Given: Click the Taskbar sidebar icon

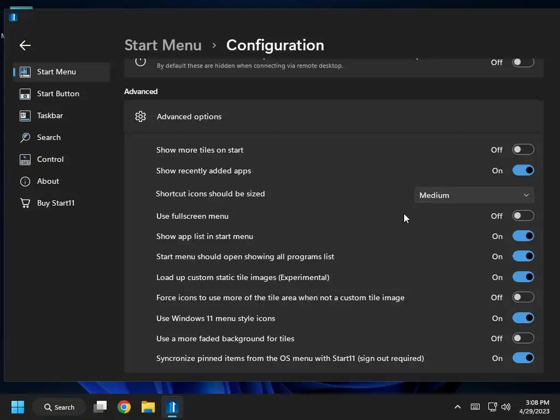Looking at the screenshot, I should pos(25,116).
